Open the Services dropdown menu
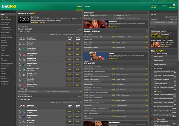Screen dimensions: 179x126 coord(173,1)
